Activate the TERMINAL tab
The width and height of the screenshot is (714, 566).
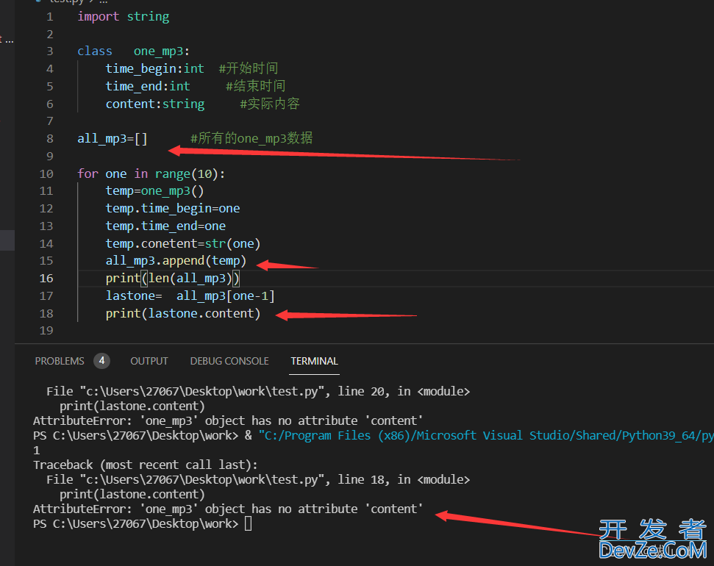314,361
